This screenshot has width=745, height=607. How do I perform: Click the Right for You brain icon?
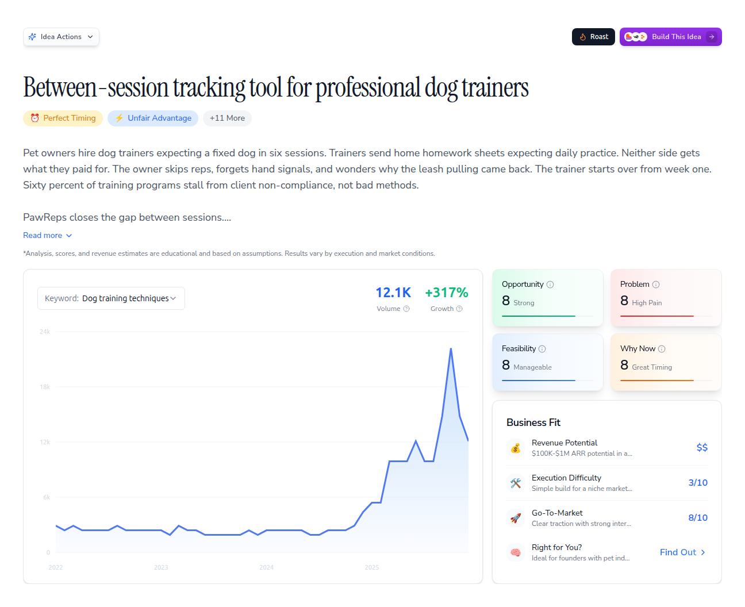pos(516,552)
